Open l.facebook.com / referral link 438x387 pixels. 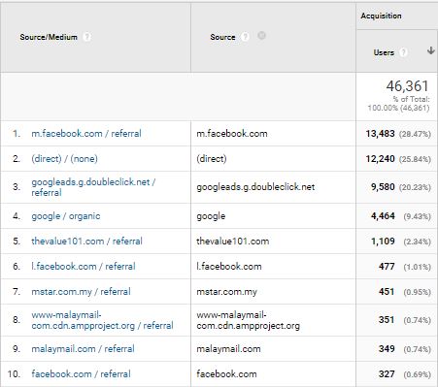[84, 267]
